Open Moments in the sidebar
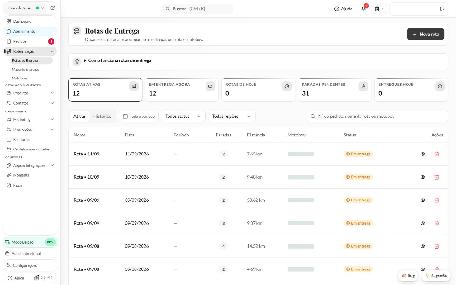The width and height of the screenshot is (456, 285). (30, 175)
